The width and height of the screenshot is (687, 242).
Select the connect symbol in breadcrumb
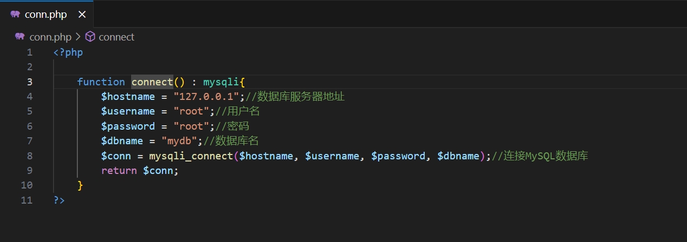(116, 37)
